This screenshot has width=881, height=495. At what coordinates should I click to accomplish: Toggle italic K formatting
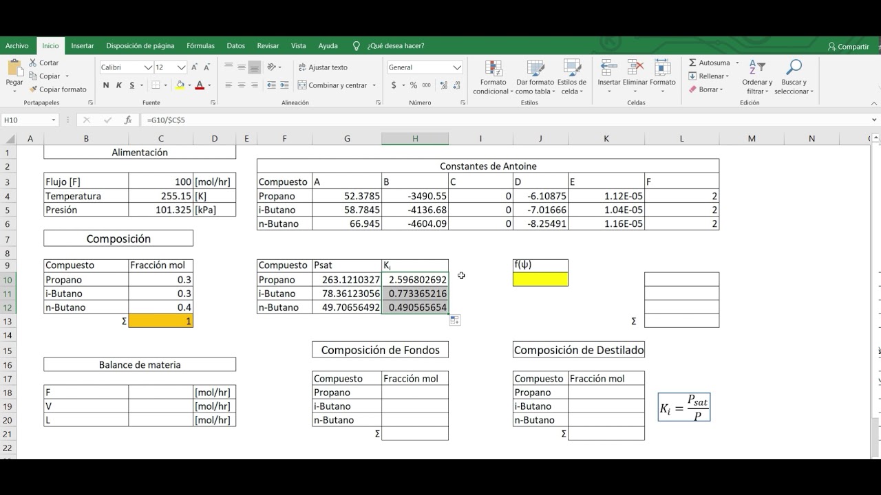pyautogui.click(x=119, y=85)
